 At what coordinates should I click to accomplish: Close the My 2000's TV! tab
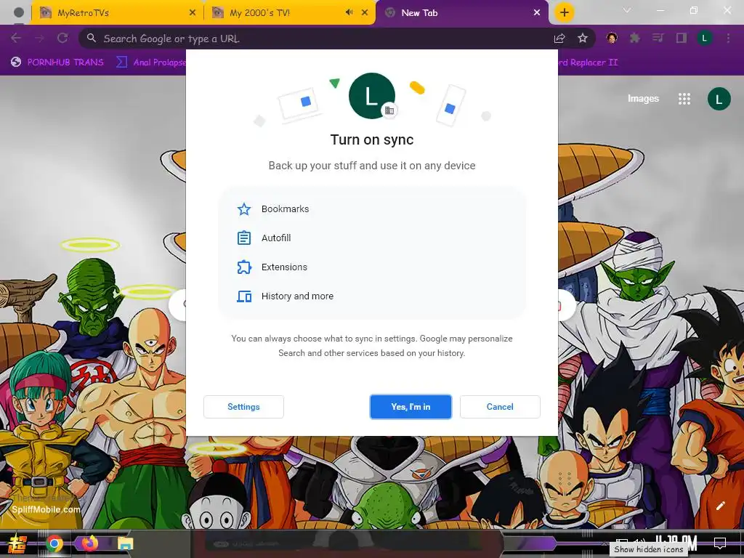pos(365,13)
